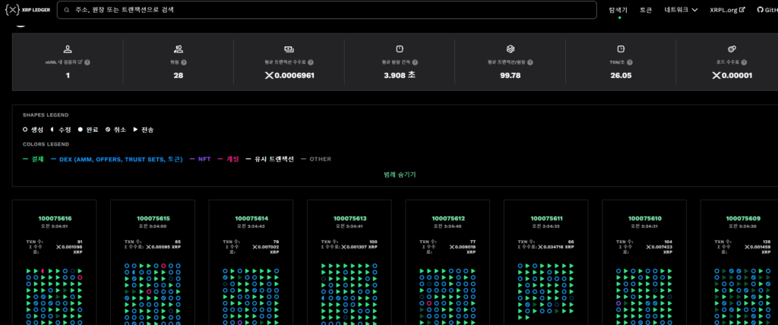Collapse the legend with 범례 숨기기
778x325 pixels.
pos(400,174)
